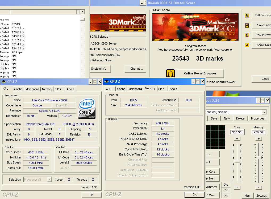Click the results list scrollbar up arrow

point(82,12)
